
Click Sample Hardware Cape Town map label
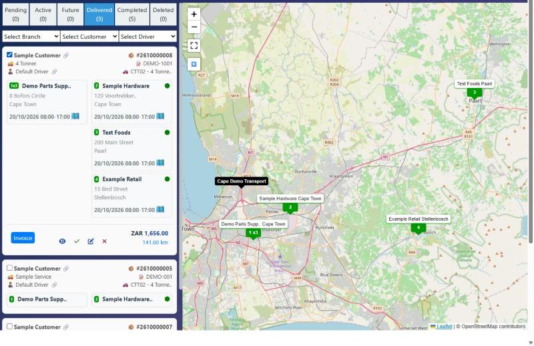pyautogui.click(x=290, y=199)
